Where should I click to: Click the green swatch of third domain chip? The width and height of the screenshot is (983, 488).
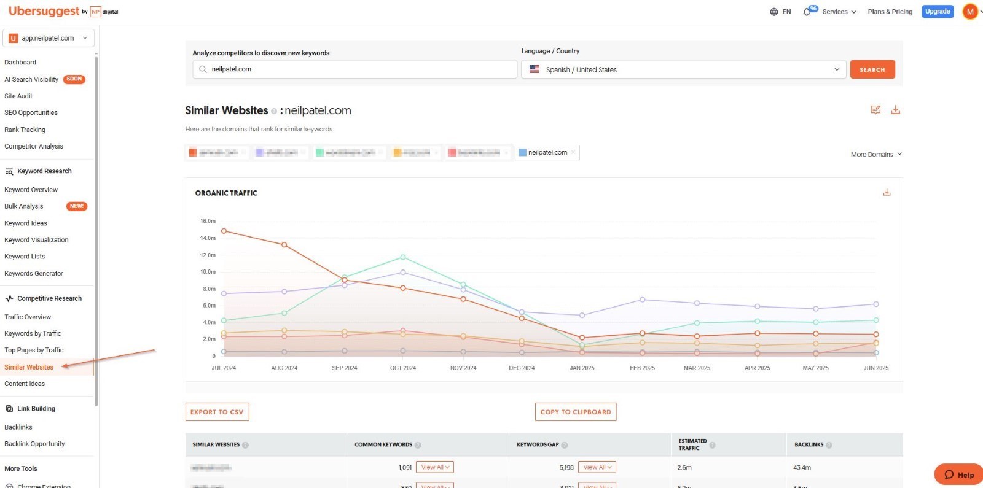point(319,153)
